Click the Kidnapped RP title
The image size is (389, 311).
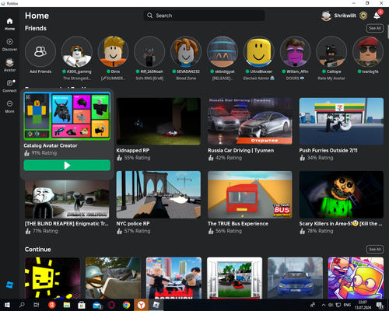133,151
